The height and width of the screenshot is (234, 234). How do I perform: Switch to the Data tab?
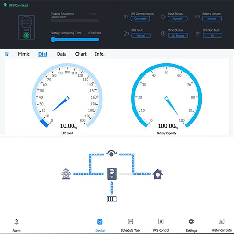click(x=62, y=54)
